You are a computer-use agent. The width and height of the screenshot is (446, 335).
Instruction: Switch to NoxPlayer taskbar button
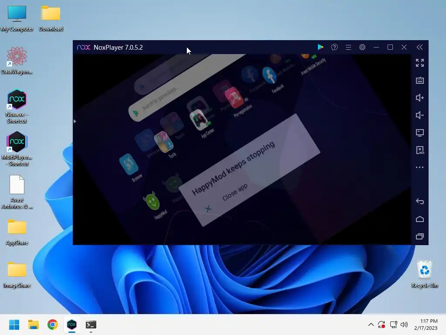point(72,325)
